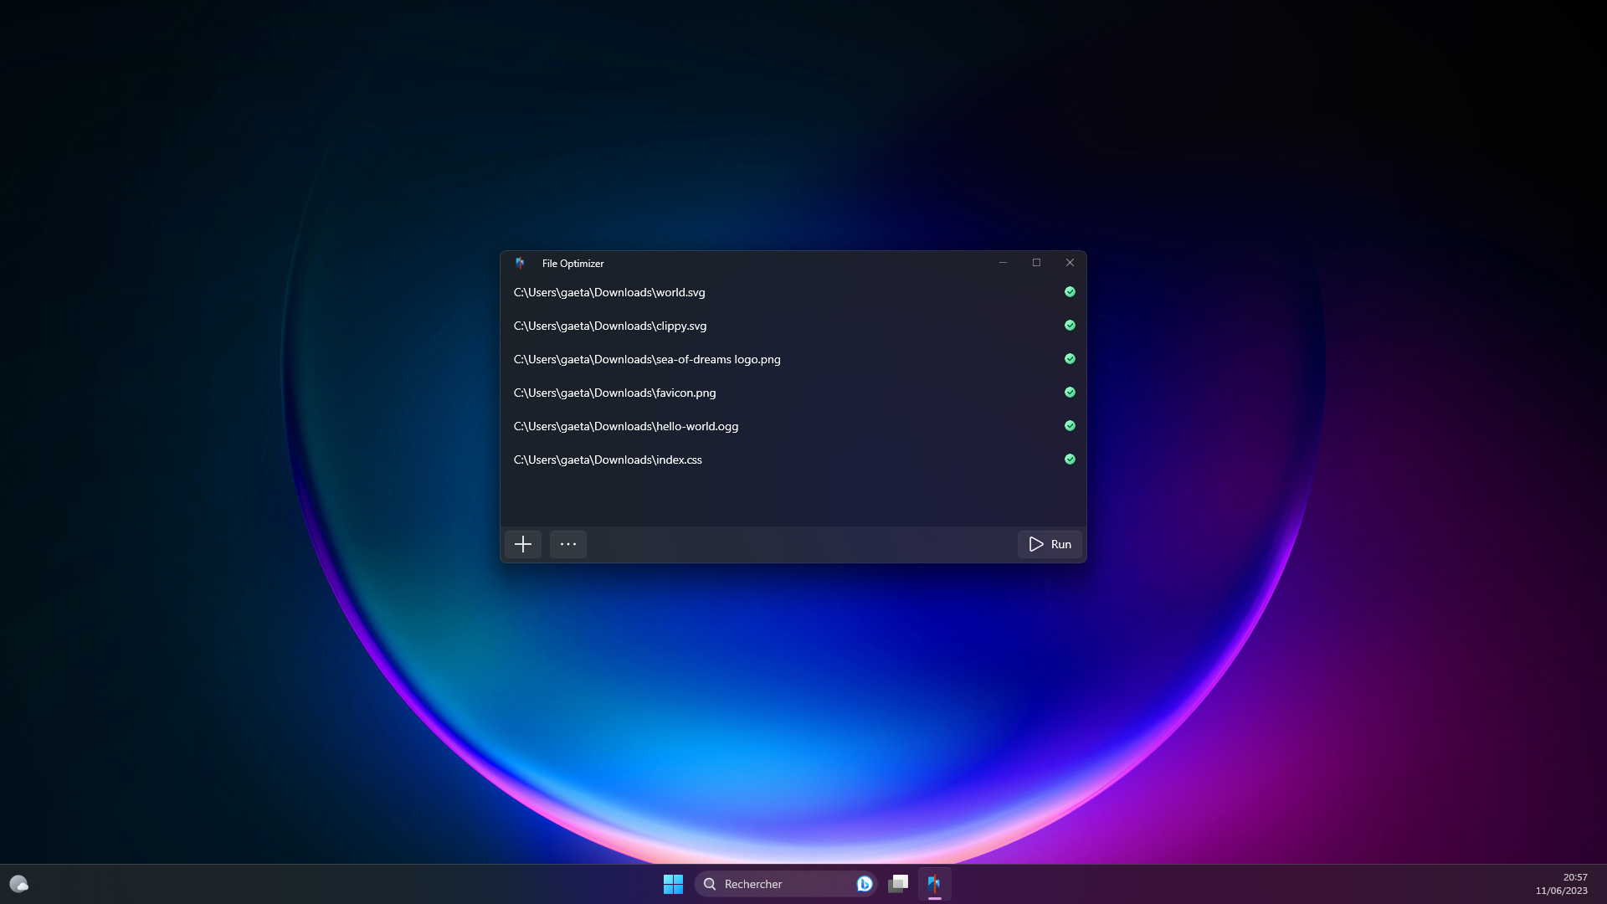Open the Windows Start menu
Viewport: 1607px width, 904px height.
click(673, 884)
